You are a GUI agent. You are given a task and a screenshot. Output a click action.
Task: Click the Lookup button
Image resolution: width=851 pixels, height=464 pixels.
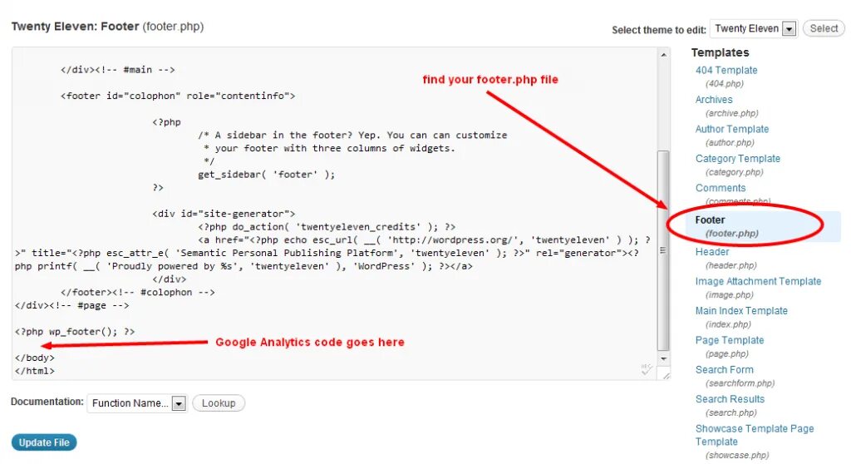219,403
